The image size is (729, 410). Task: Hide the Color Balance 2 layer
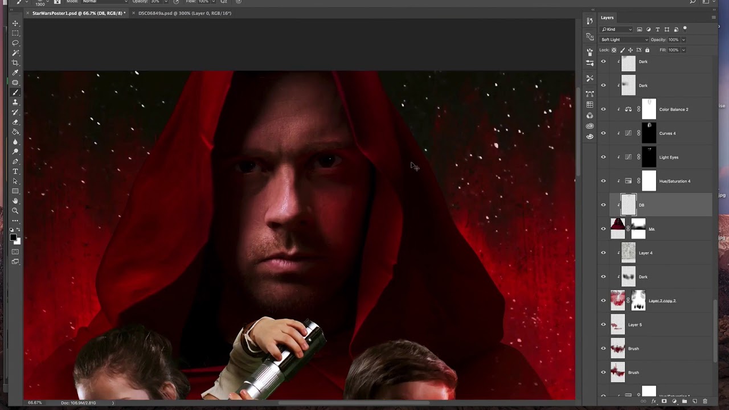pyautogui.click(x=604, y=109)
